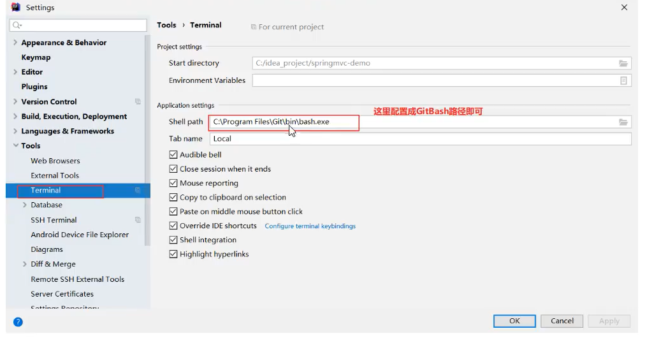Expand Build, Execution, Deployment arrow
The height and width of the screenshot is (345, 668).
point(15,116)
